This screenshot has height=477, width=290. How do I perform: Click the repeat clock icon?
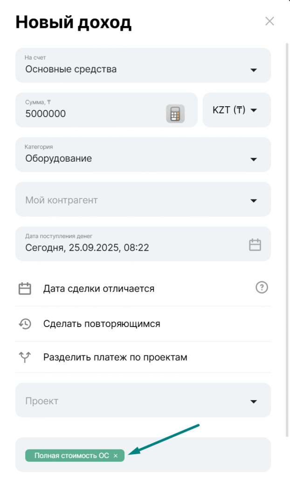(x=25, y=324)
